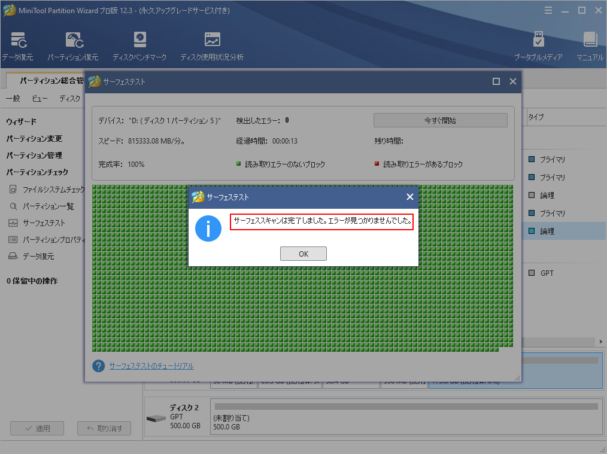Viewport: 607px width, 454px height.
Task: Launch ディスクベンチマーク tool
Action: (139, 47)
